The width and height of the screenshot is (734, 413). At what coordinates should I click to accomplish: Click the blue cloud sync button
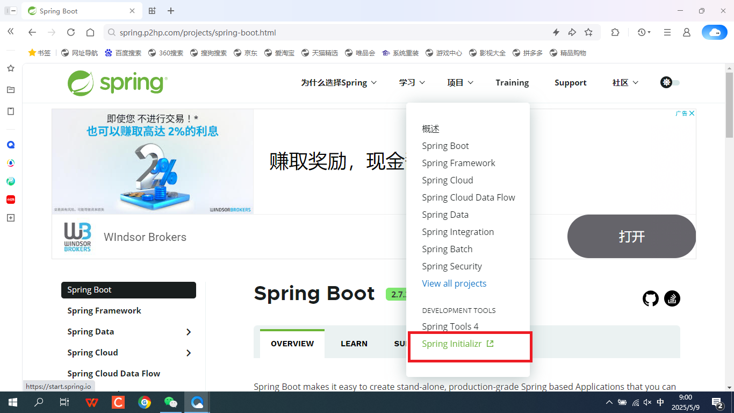tap(715, 32)
